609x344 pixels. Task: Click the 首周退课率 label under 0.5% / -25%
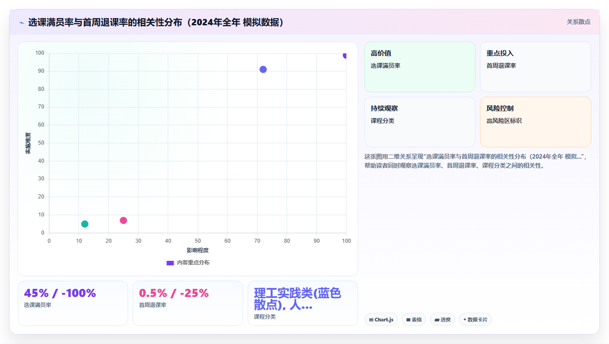153,305
